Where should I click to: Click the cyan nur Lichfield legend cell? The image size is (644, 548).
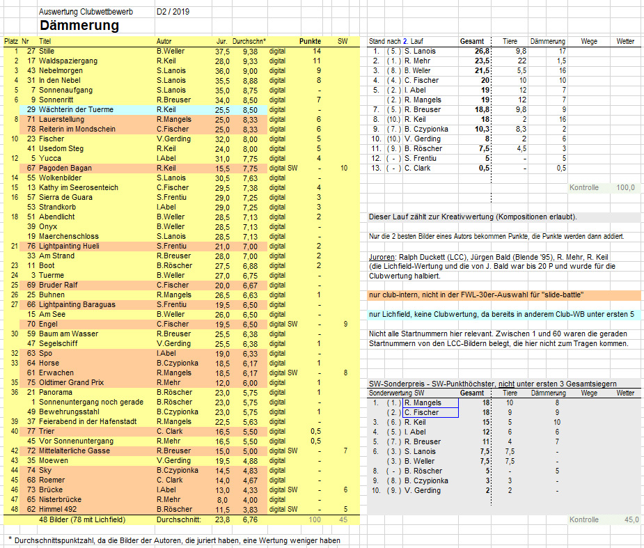pyautogui.click(x=501, y=315)
